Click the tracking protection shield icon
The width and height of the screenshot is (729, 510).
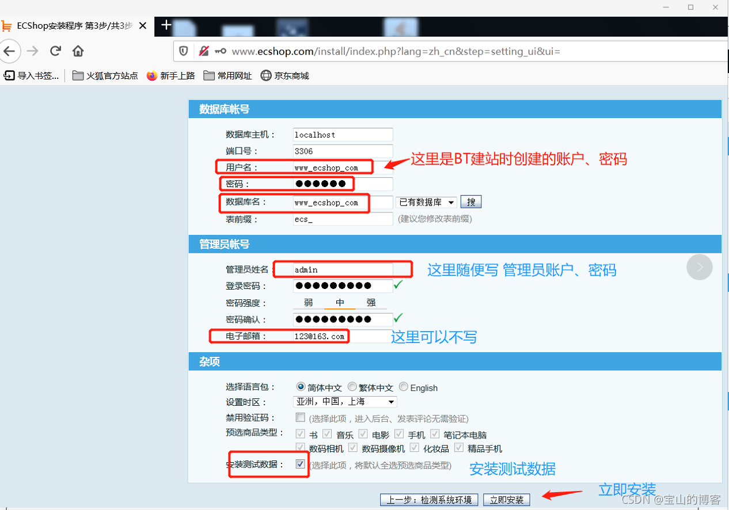[x=184, y=51]
